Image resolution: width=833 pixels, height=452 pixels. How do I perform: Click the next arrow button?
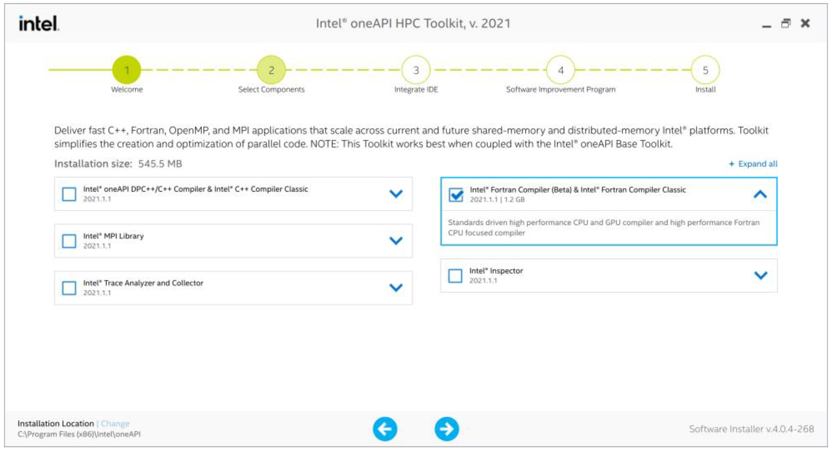click(x=446, y=429)
